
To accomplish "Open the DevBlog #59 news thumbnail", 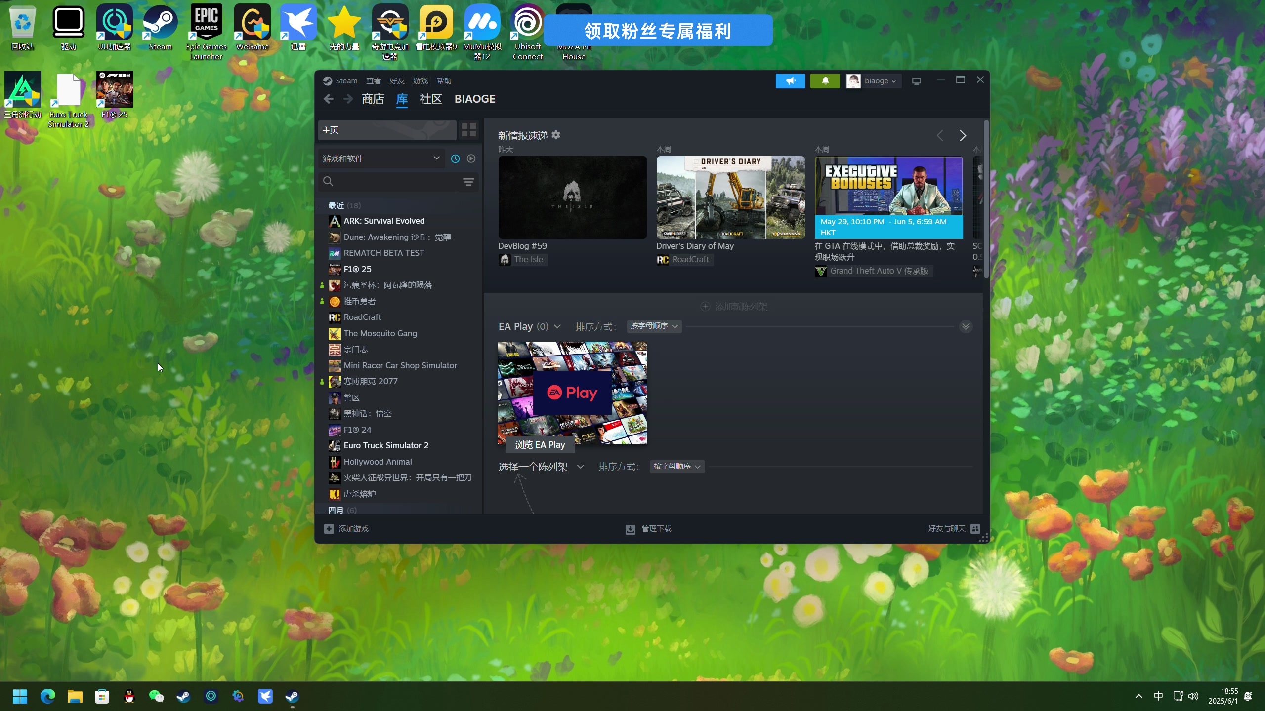I will [572, 197].
